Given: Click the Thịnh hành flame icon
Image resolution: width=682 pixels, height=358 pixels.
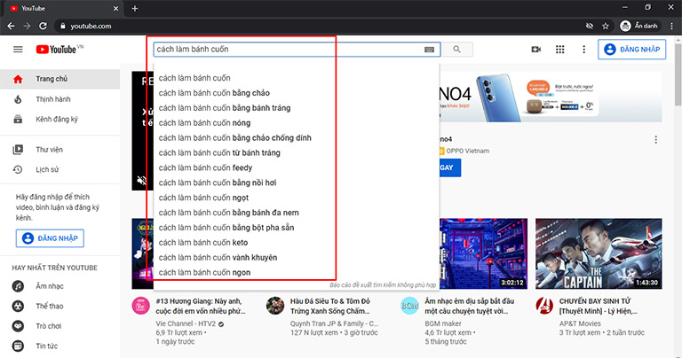Looking at the screenshot, I should tap(18, 99).
